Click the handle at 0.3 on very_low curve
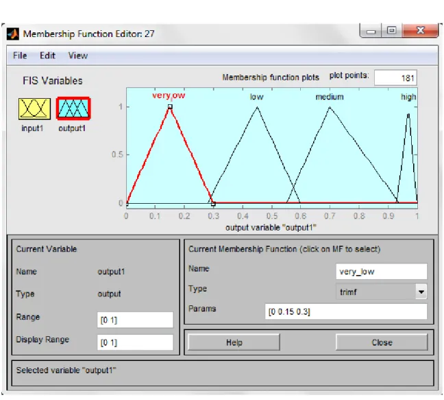The width and height of the screenshot is (444, 400). 213,204
